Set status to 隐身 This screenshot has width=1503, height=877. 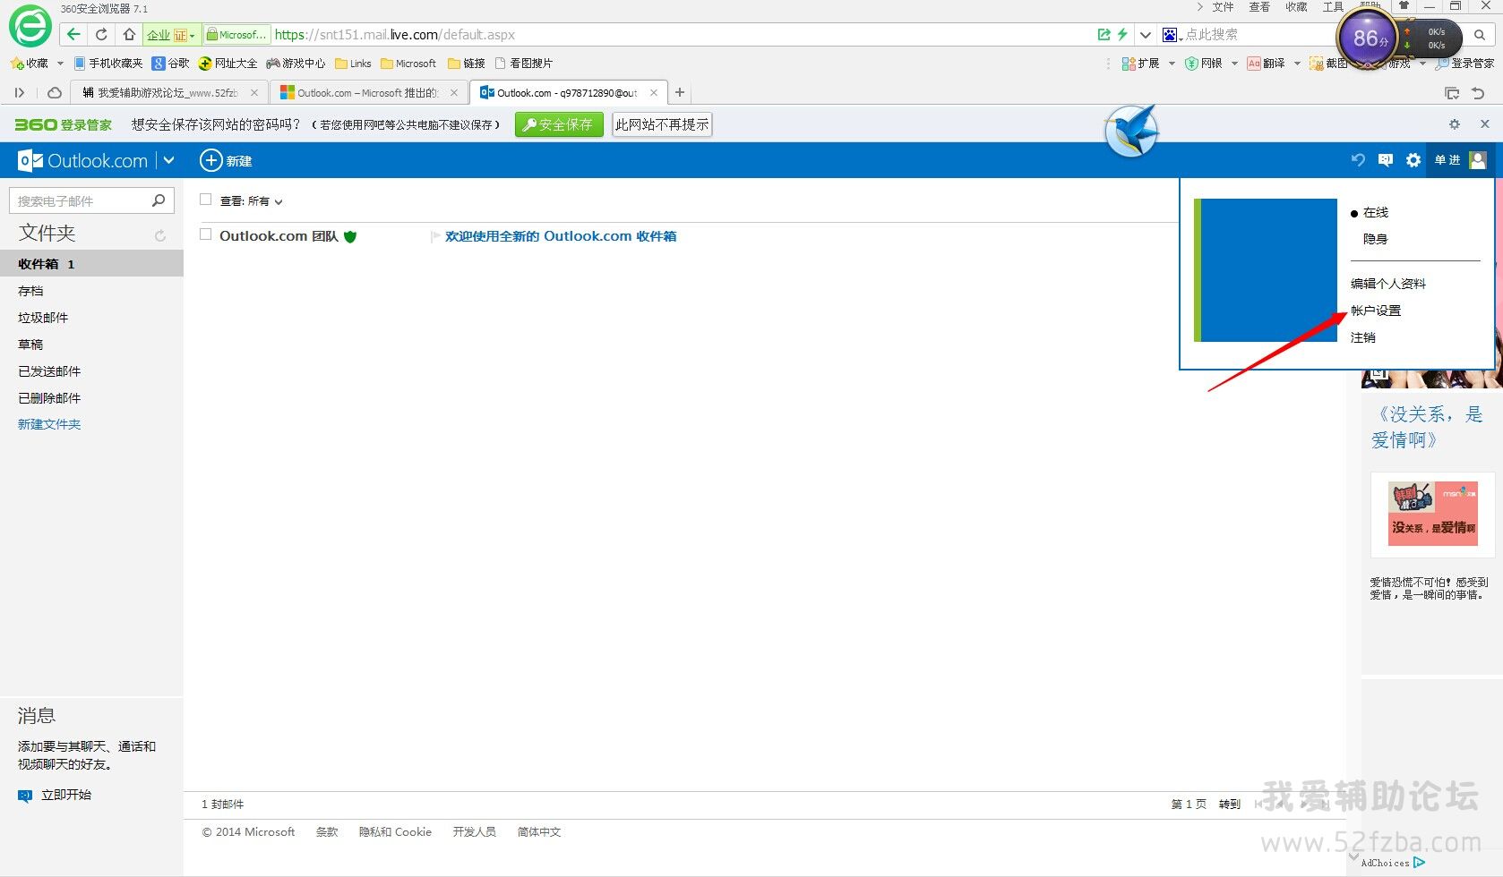1375,239
